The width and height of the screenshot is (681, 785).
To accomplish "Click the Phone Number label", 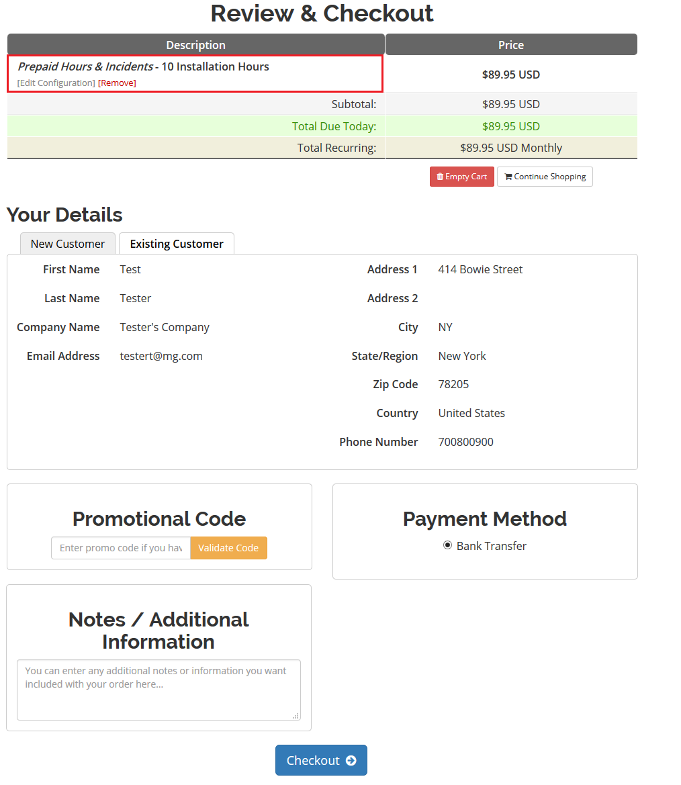I will (x=379, y=442).
